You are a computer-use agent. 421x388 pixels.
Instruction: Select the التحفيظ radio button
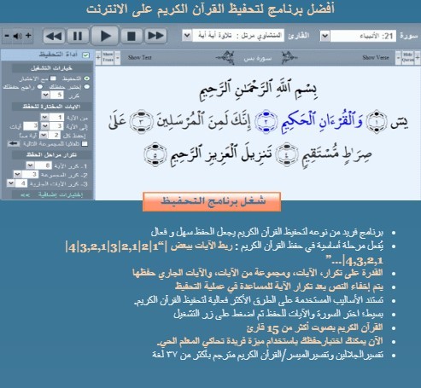87,78
